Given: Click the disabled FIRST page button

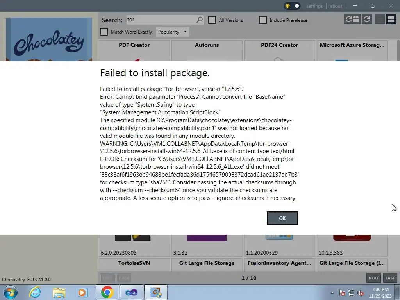Looking at the screenshot, I should coord(107,278).
